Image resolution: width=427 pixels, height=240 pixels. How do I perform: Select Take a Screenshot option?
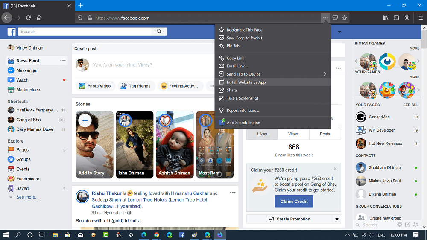(x=273, y=98)
